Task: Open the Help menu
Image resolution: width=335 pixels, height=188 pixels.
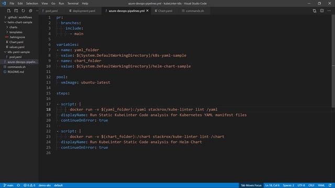Action: [85, 4]
